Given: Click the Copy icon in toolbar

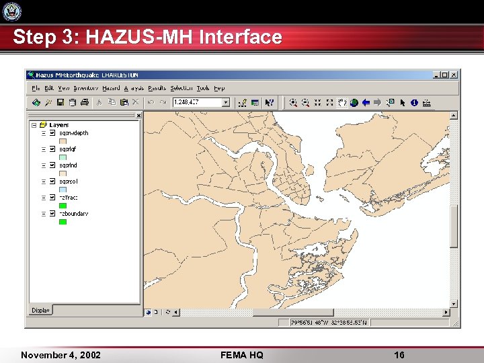Looking at the screenshot, I should [x=112, y=102].
